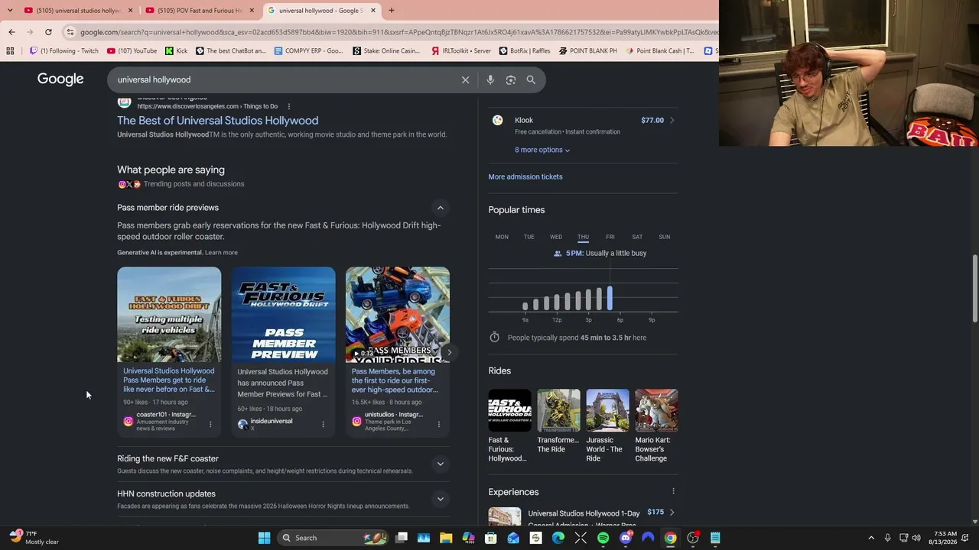Image resolution: width=979 pixels, height=550 pixels.
Task: Open File Explorer from the taskbar
Action: pos(446,538)
